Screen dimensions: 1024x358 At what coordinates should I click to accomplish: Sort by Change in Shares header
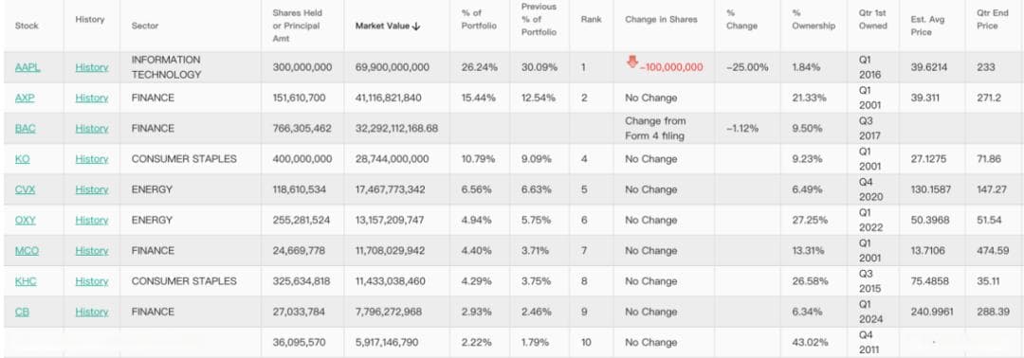coord(661,20)
